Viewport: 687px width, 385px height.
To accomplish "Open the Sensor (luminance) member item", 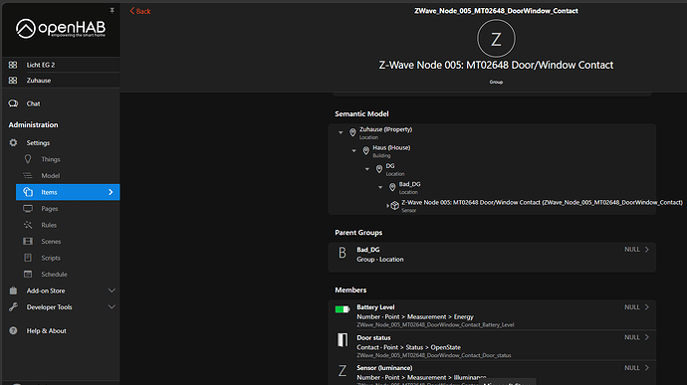I will click(492, 373).
